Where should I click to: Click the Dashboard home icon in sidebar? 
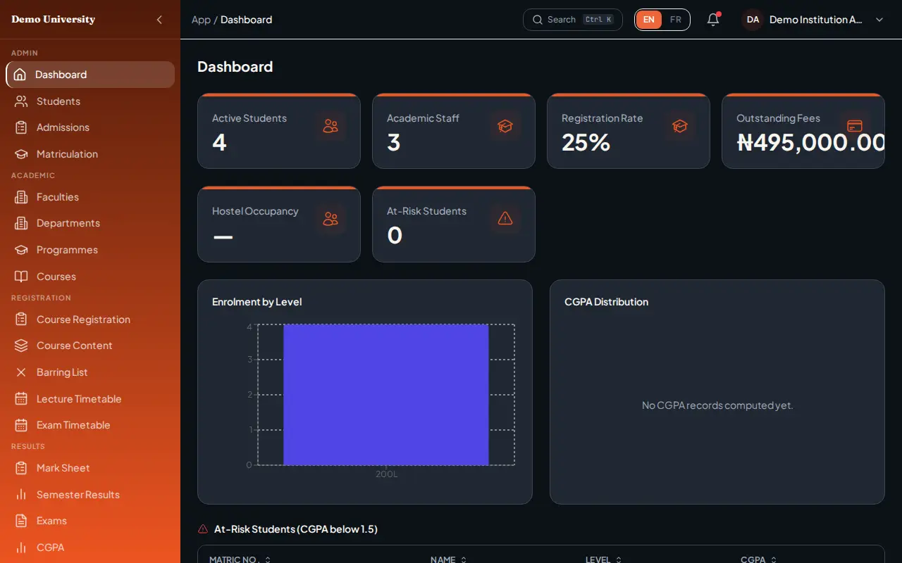(x=20, y=75)
